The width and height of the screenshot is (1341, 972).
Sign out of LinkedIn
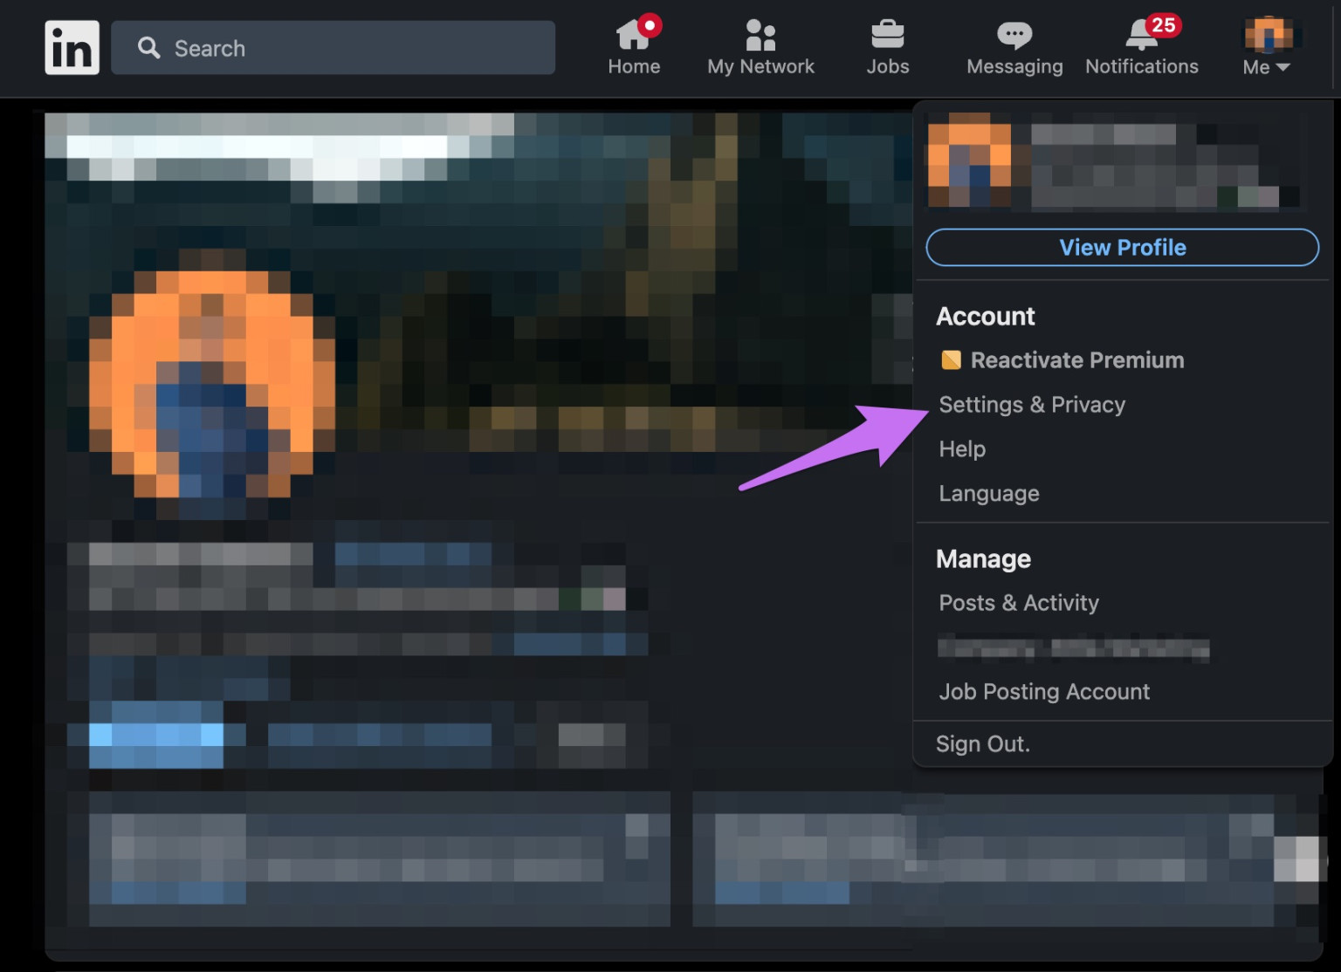pyautogui.click(x=983, y=744)
